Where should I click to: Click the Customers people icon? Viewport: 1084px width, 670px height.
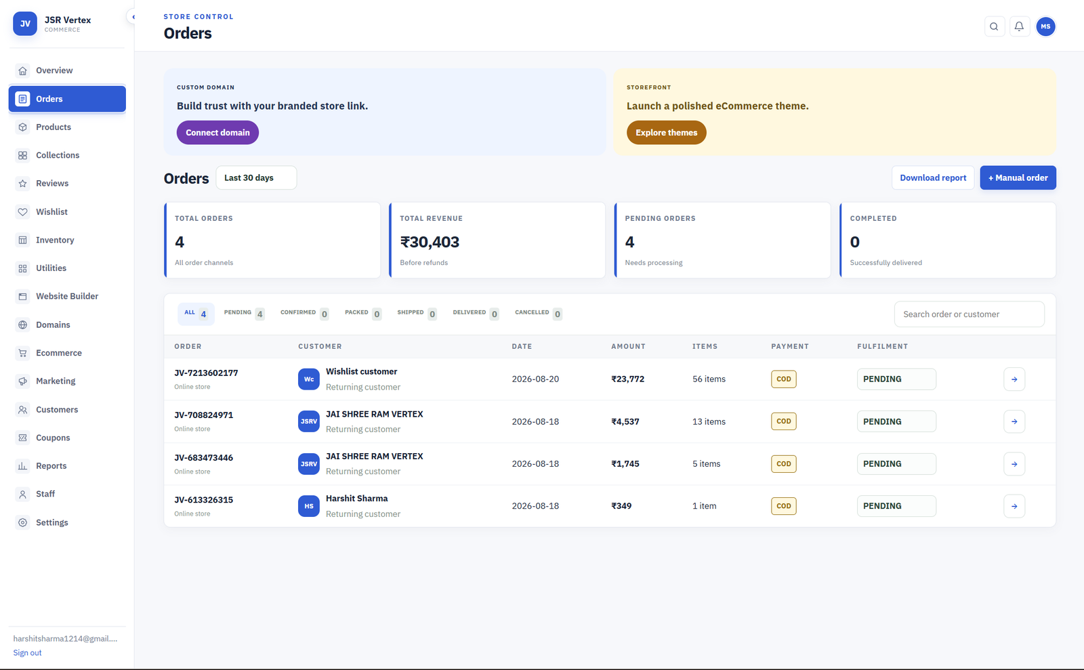[x=22, y=410]
